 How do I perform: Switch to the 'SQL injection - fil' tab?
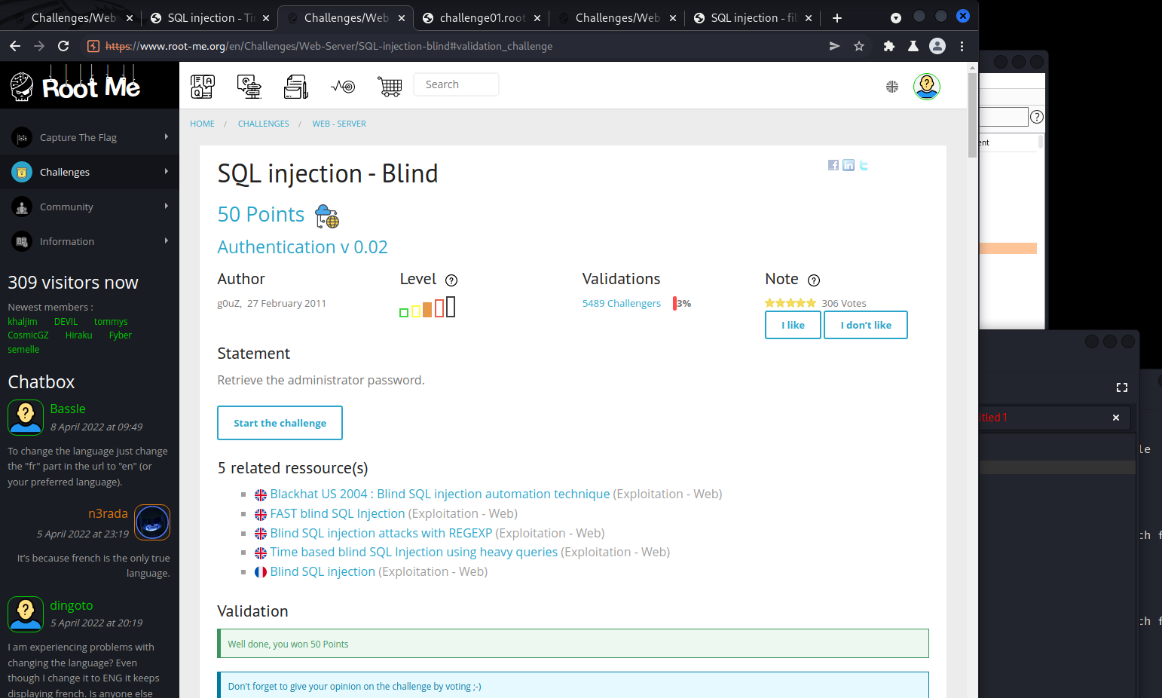click(x=753, y=18)
